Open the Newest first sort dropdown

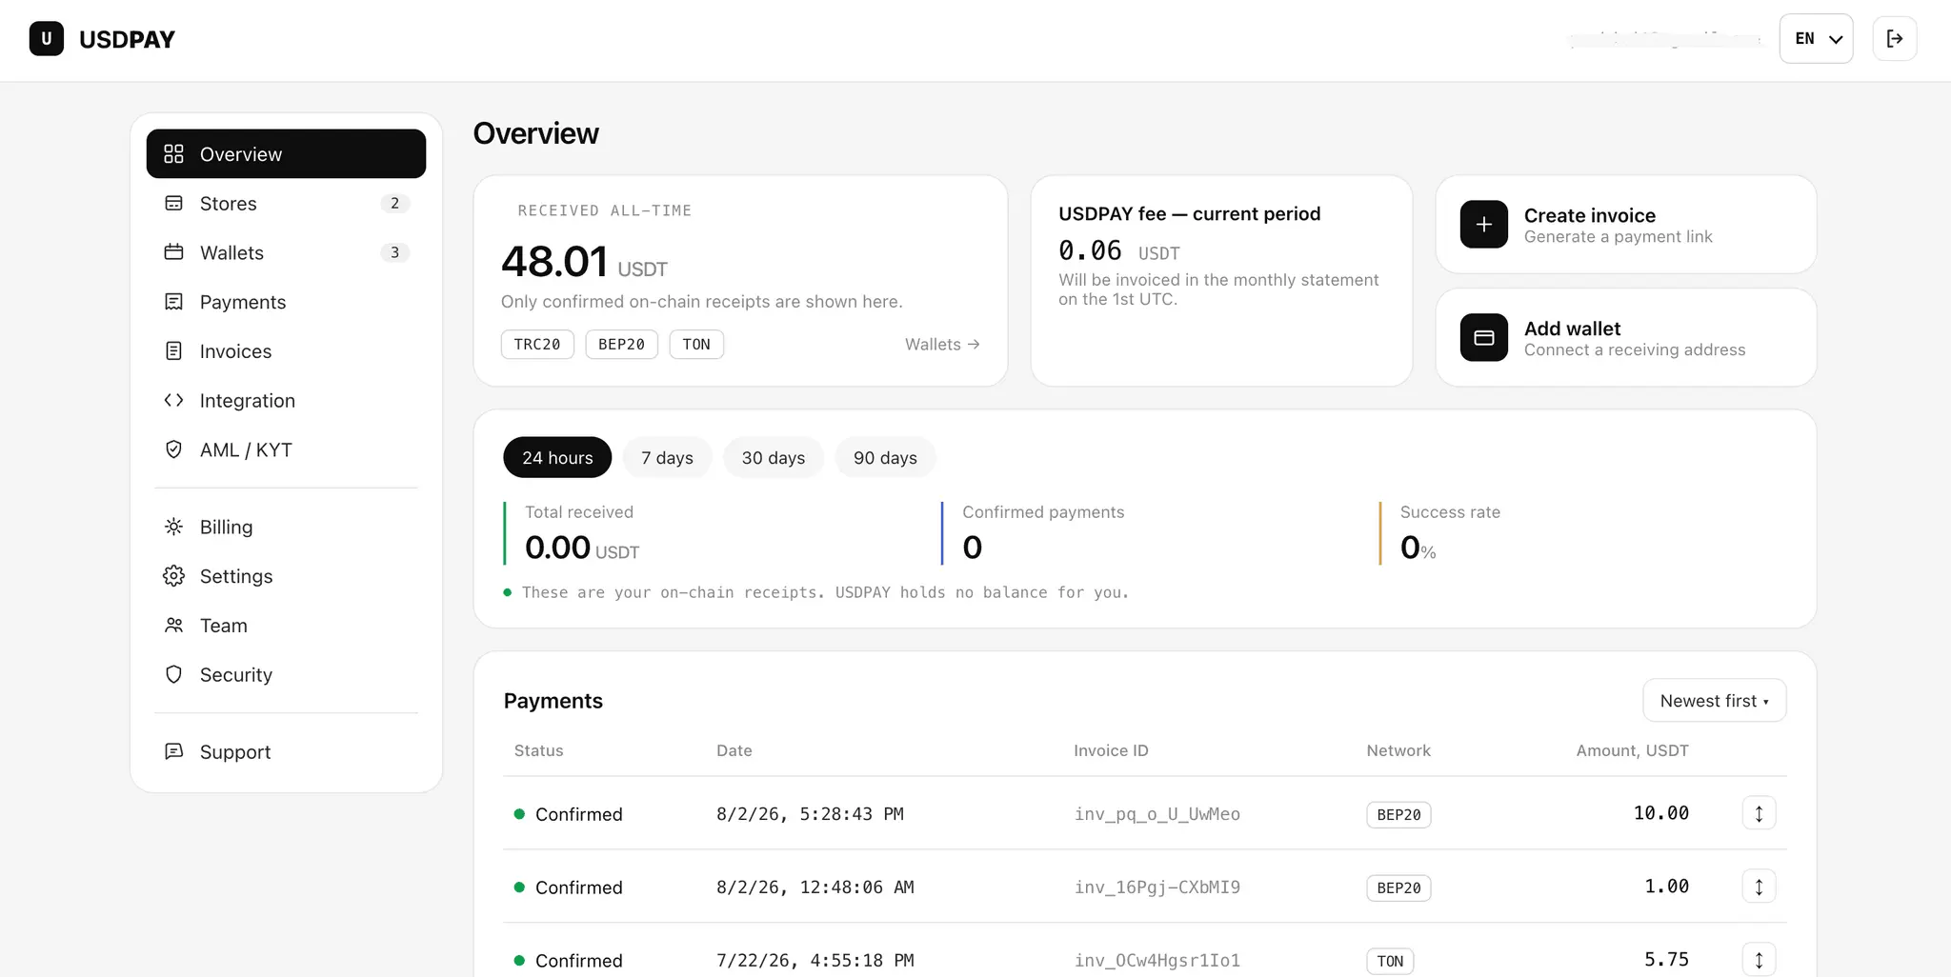click(1714, 701)
